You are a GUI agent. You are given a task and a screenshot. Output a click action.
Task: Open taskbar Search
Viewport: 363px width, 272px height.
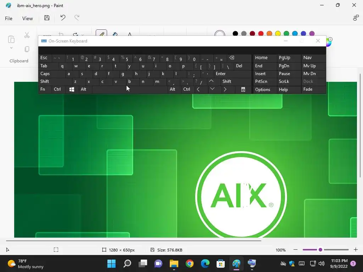[x=127, y=263]
